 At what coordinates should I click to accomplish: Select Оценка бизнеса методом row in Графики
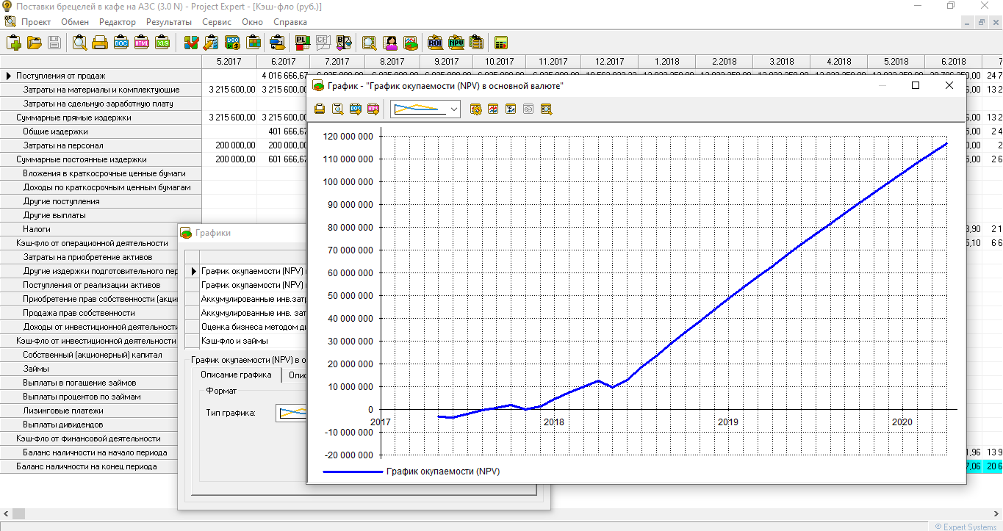click(253, 327)
